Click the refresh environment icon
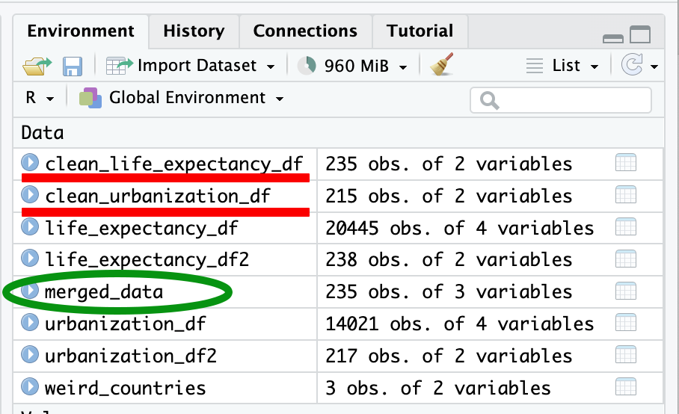679x414 pixels. [633, 66]
